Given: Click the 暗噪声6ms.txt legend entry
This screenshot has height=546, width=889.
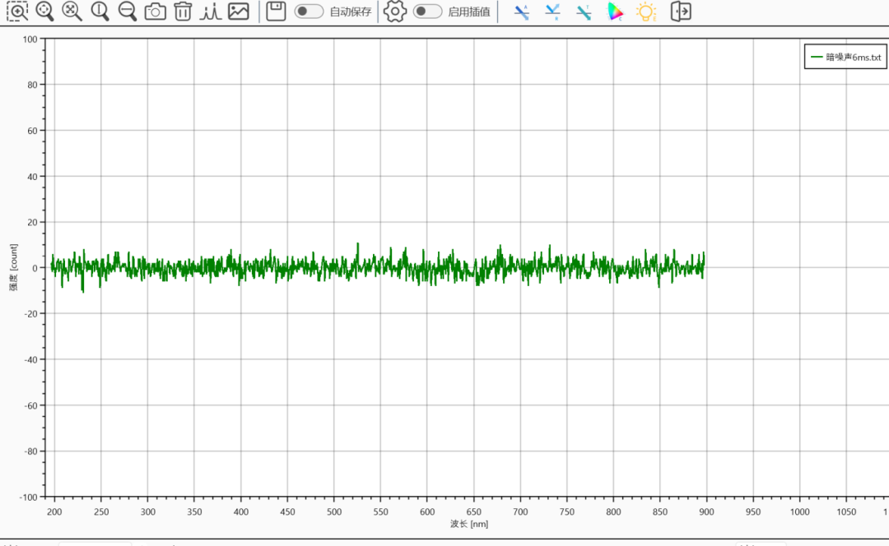Looking at the screenshot, I should [x=846, y=57].
